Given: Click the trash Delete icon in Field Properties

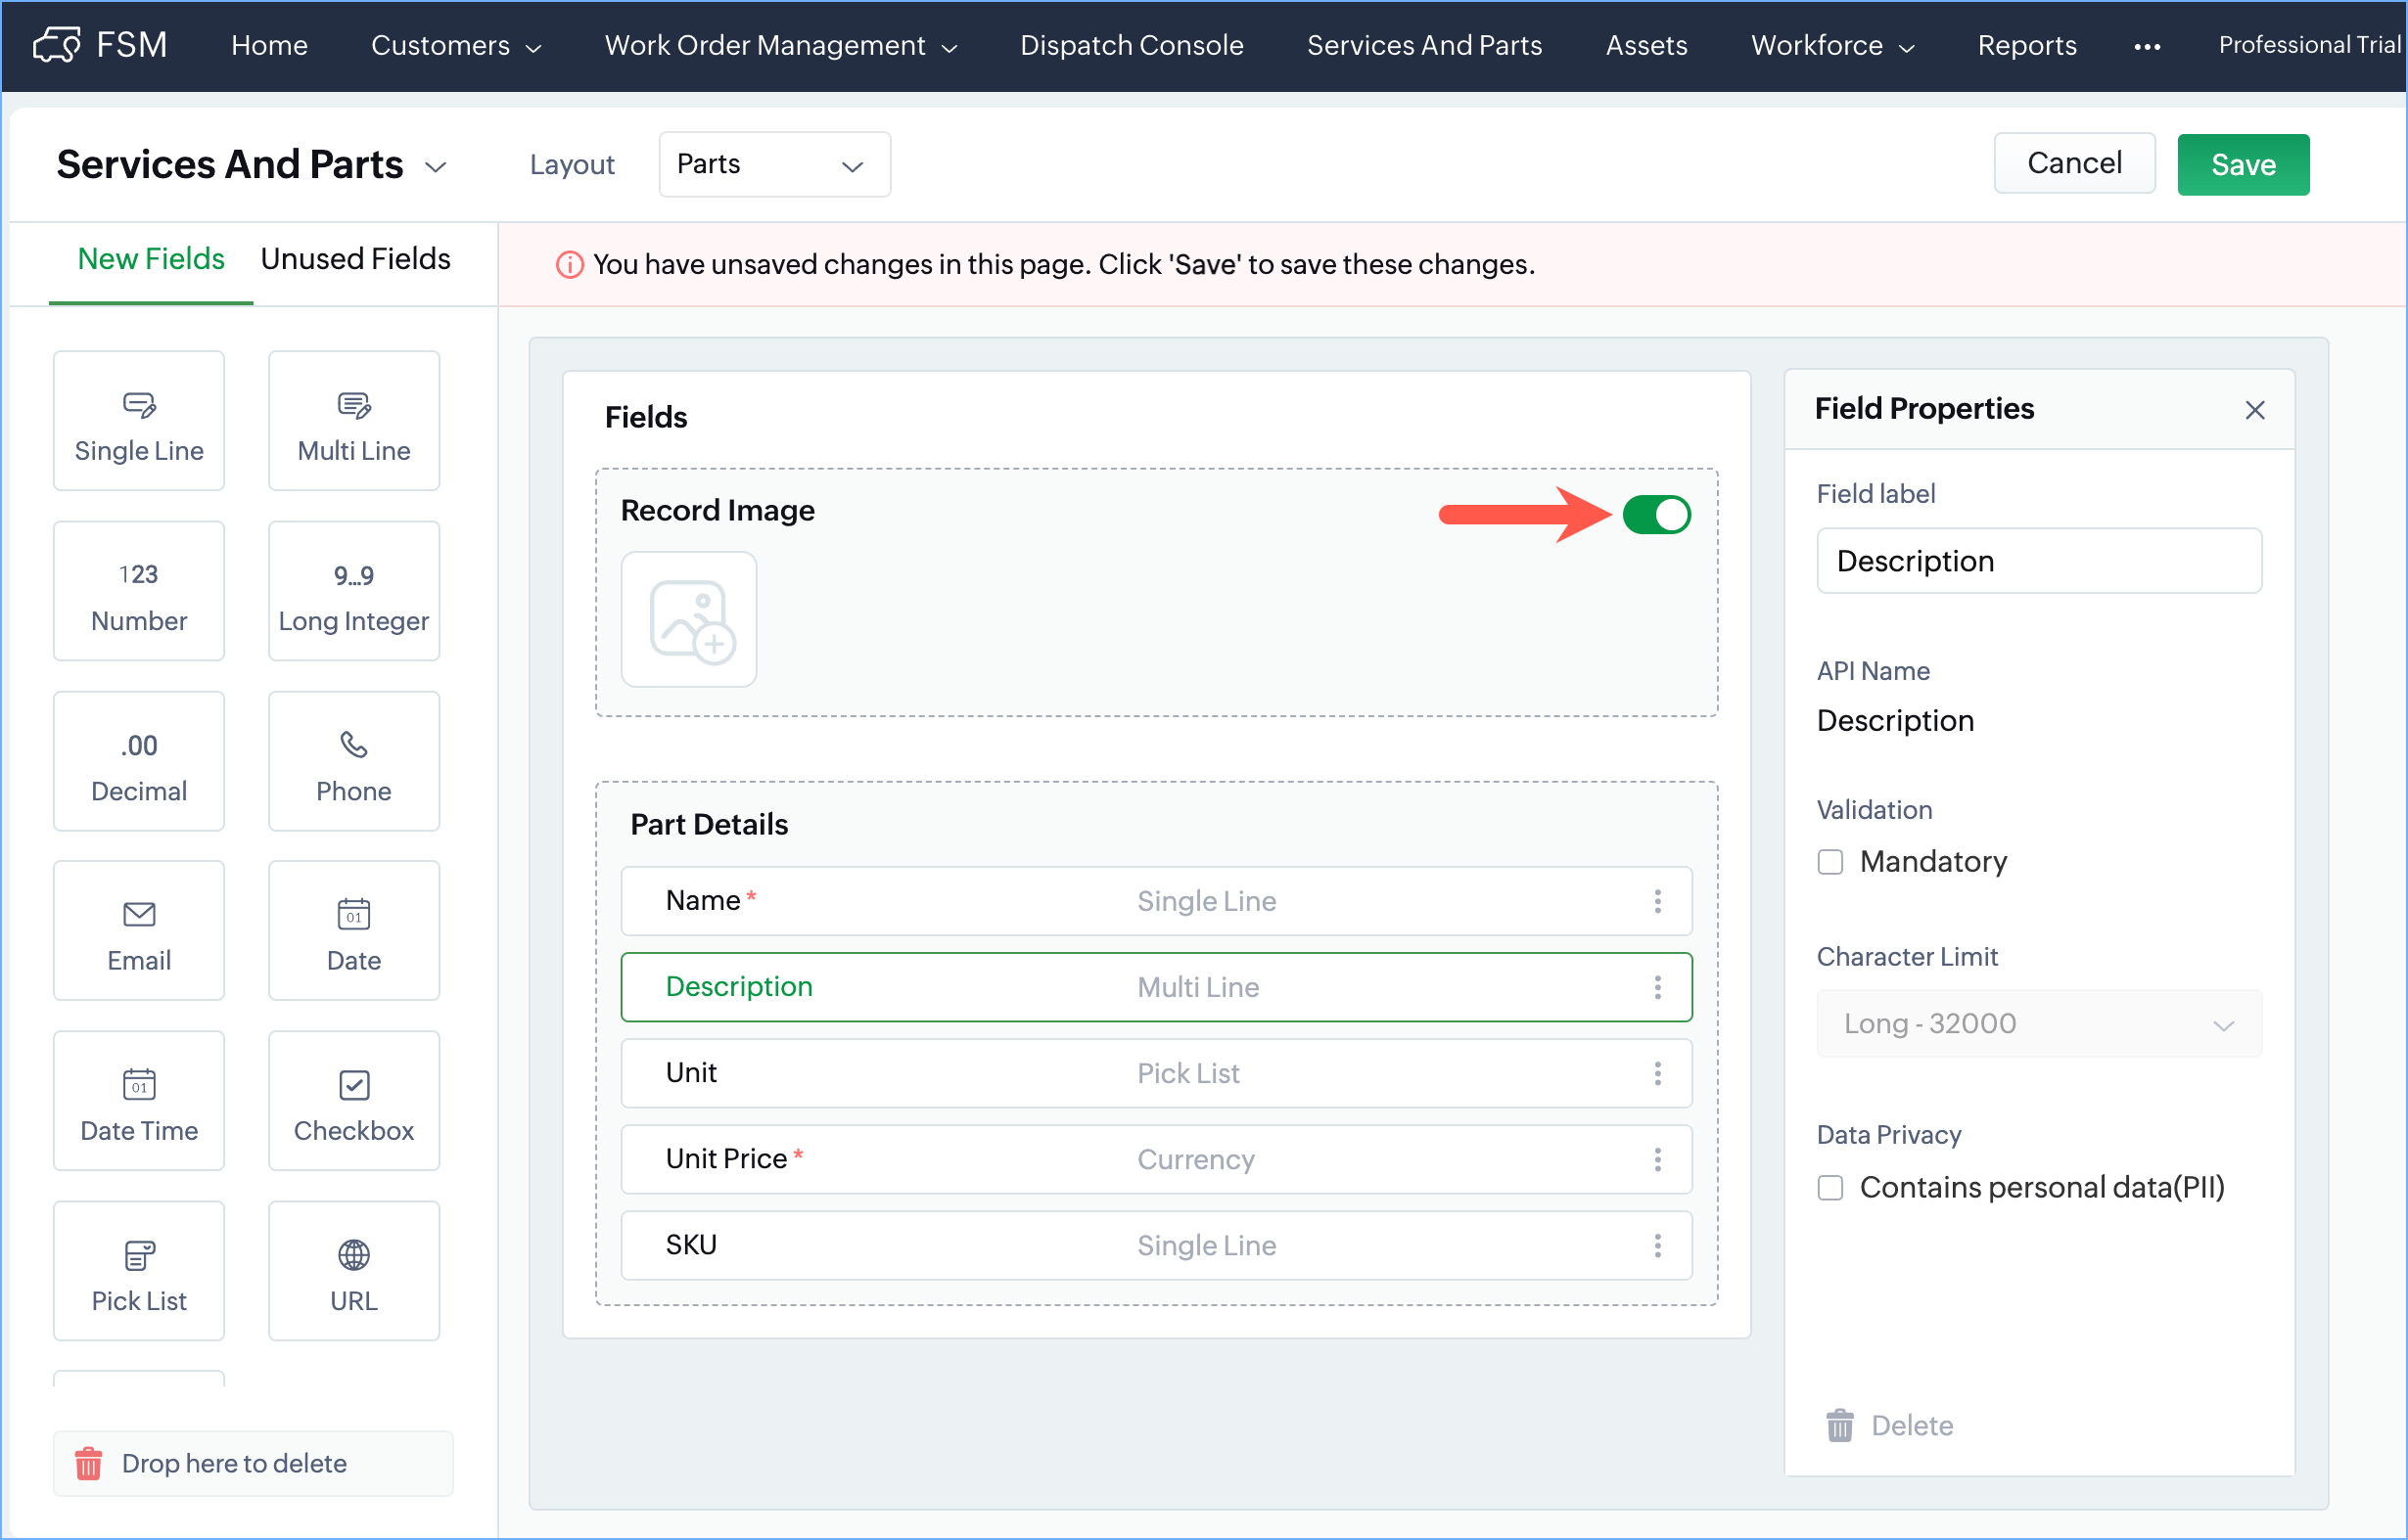Looking at the screenshot, I should tap(1839, 1426).
